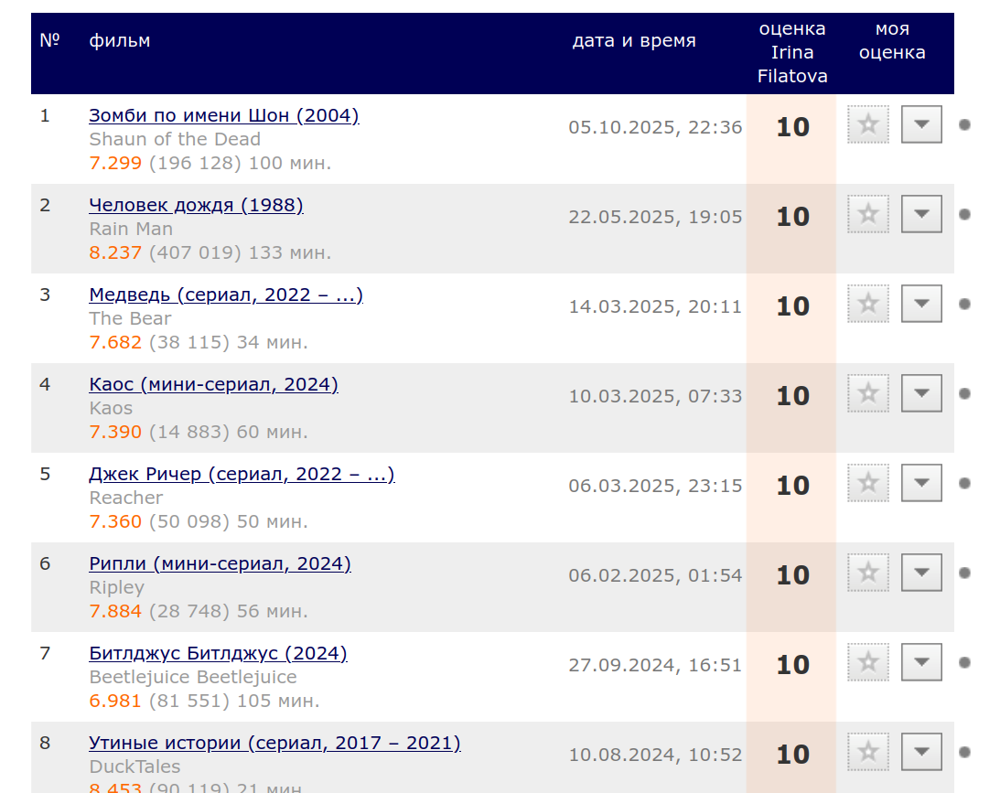The height and width of the screenshot is (793, 1000).
Task: Click the star icon in DuckTales row
Action: tap(868, 752)
